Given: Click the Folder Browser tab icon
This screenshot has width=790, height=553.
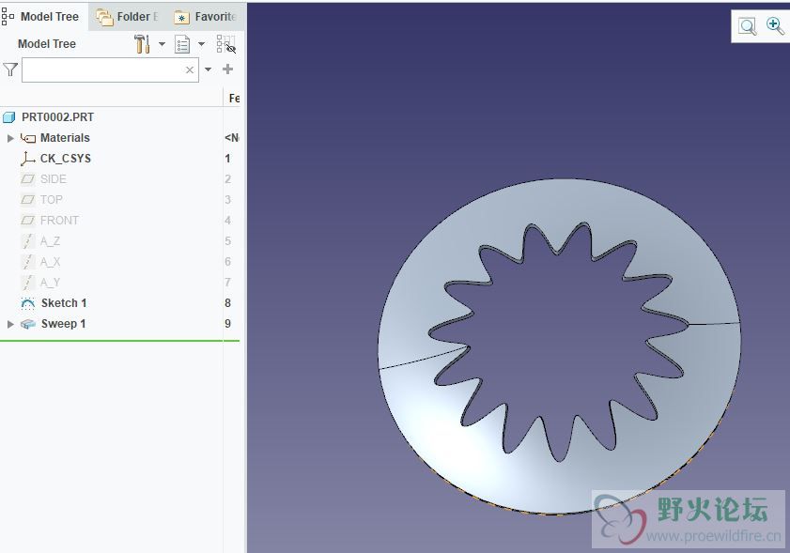Looking at the screenshot, I should (105, 18).
